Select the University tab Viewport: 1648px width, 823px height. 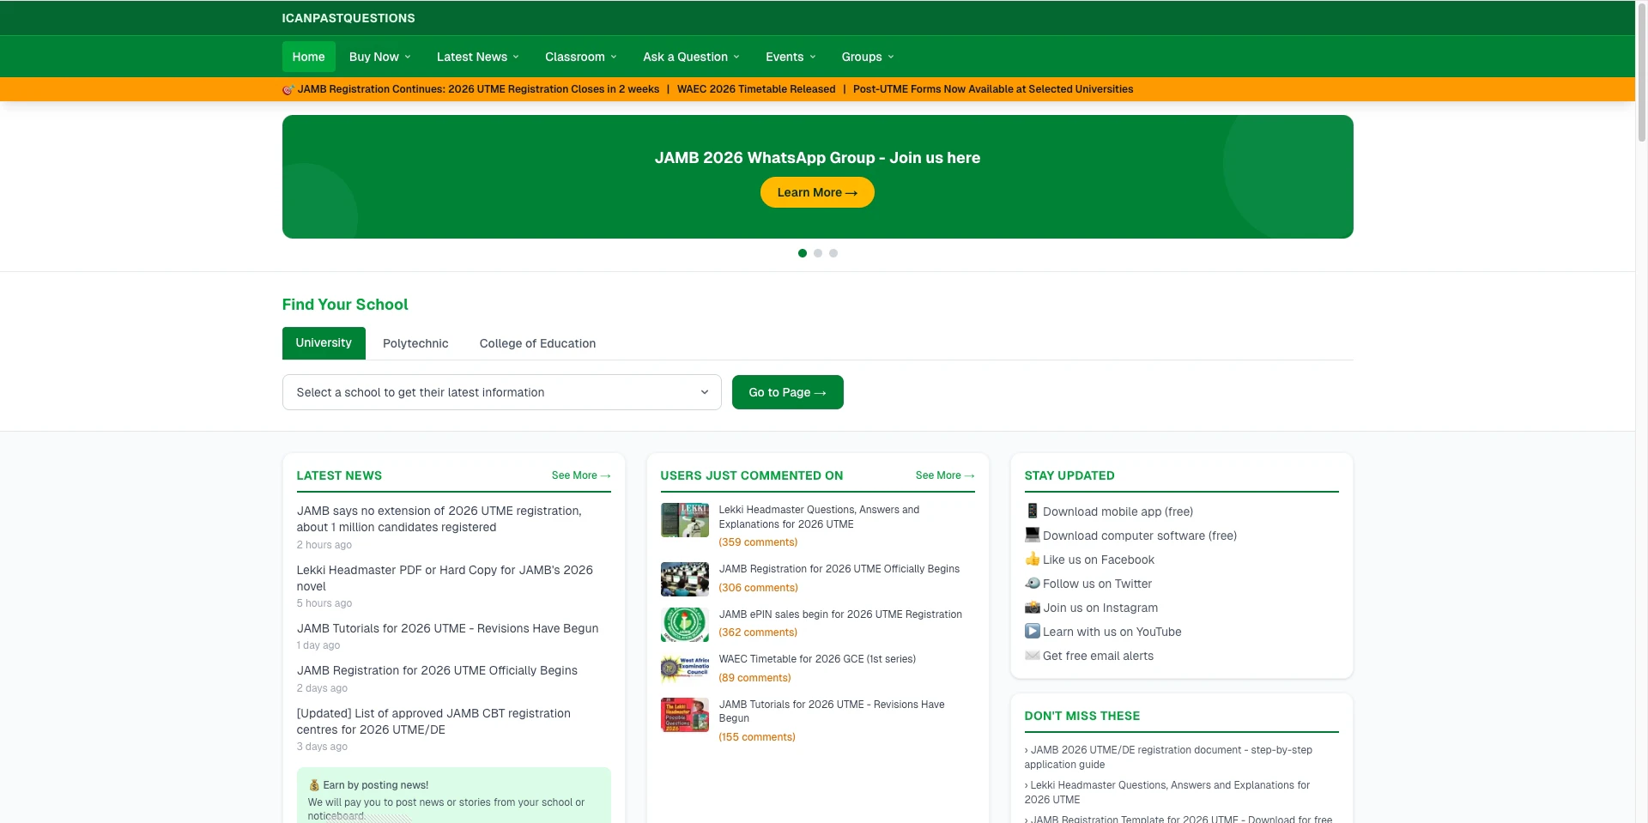(x=324, y=343)
